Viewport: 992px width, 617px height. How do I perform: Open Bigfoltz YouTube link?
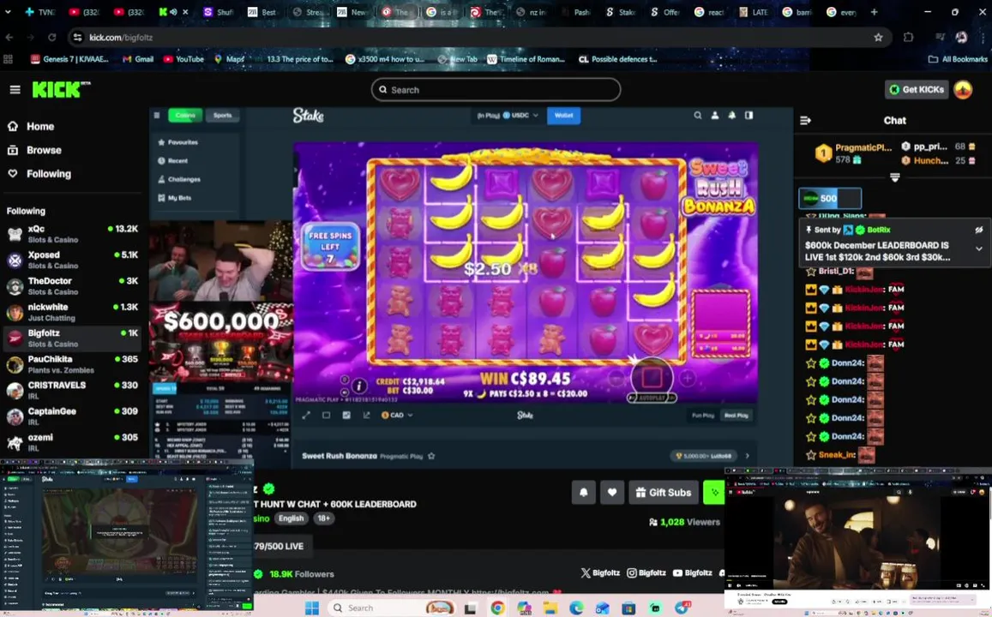click(692, 572)
